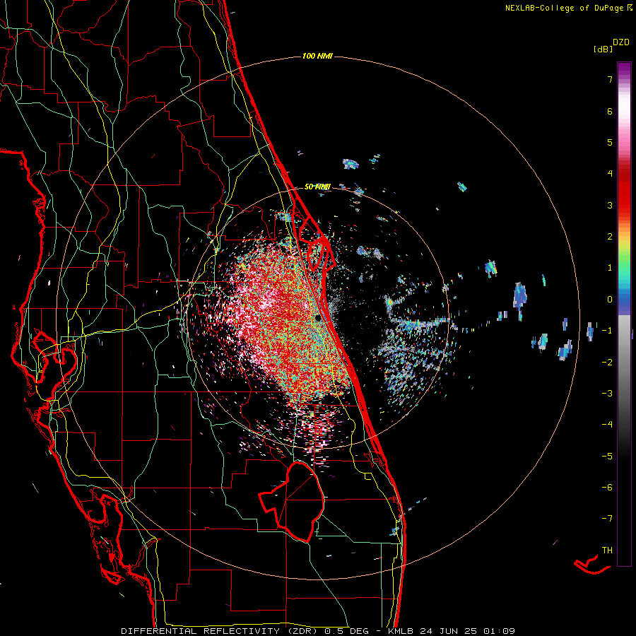Click the positive 7 dB scale label

pos(610,79)
